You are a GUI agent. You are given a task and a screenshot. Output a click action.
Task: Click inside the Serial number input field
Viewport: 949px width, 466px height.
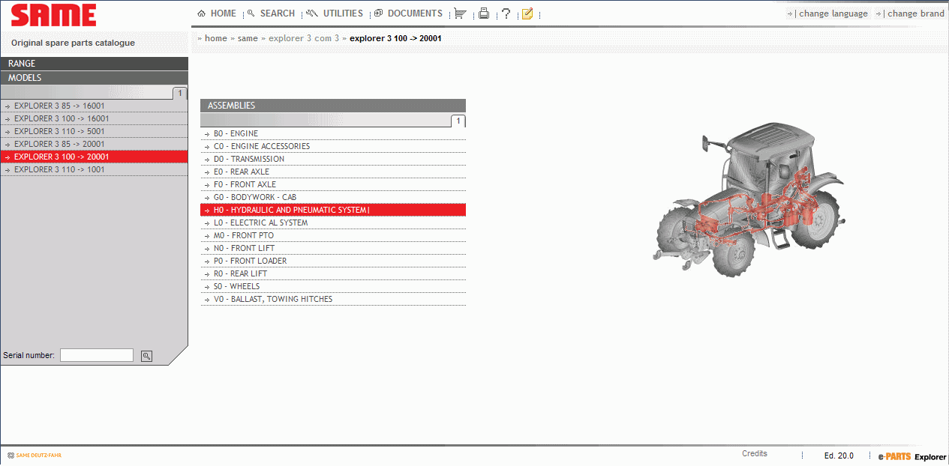(x=96, y=354)
